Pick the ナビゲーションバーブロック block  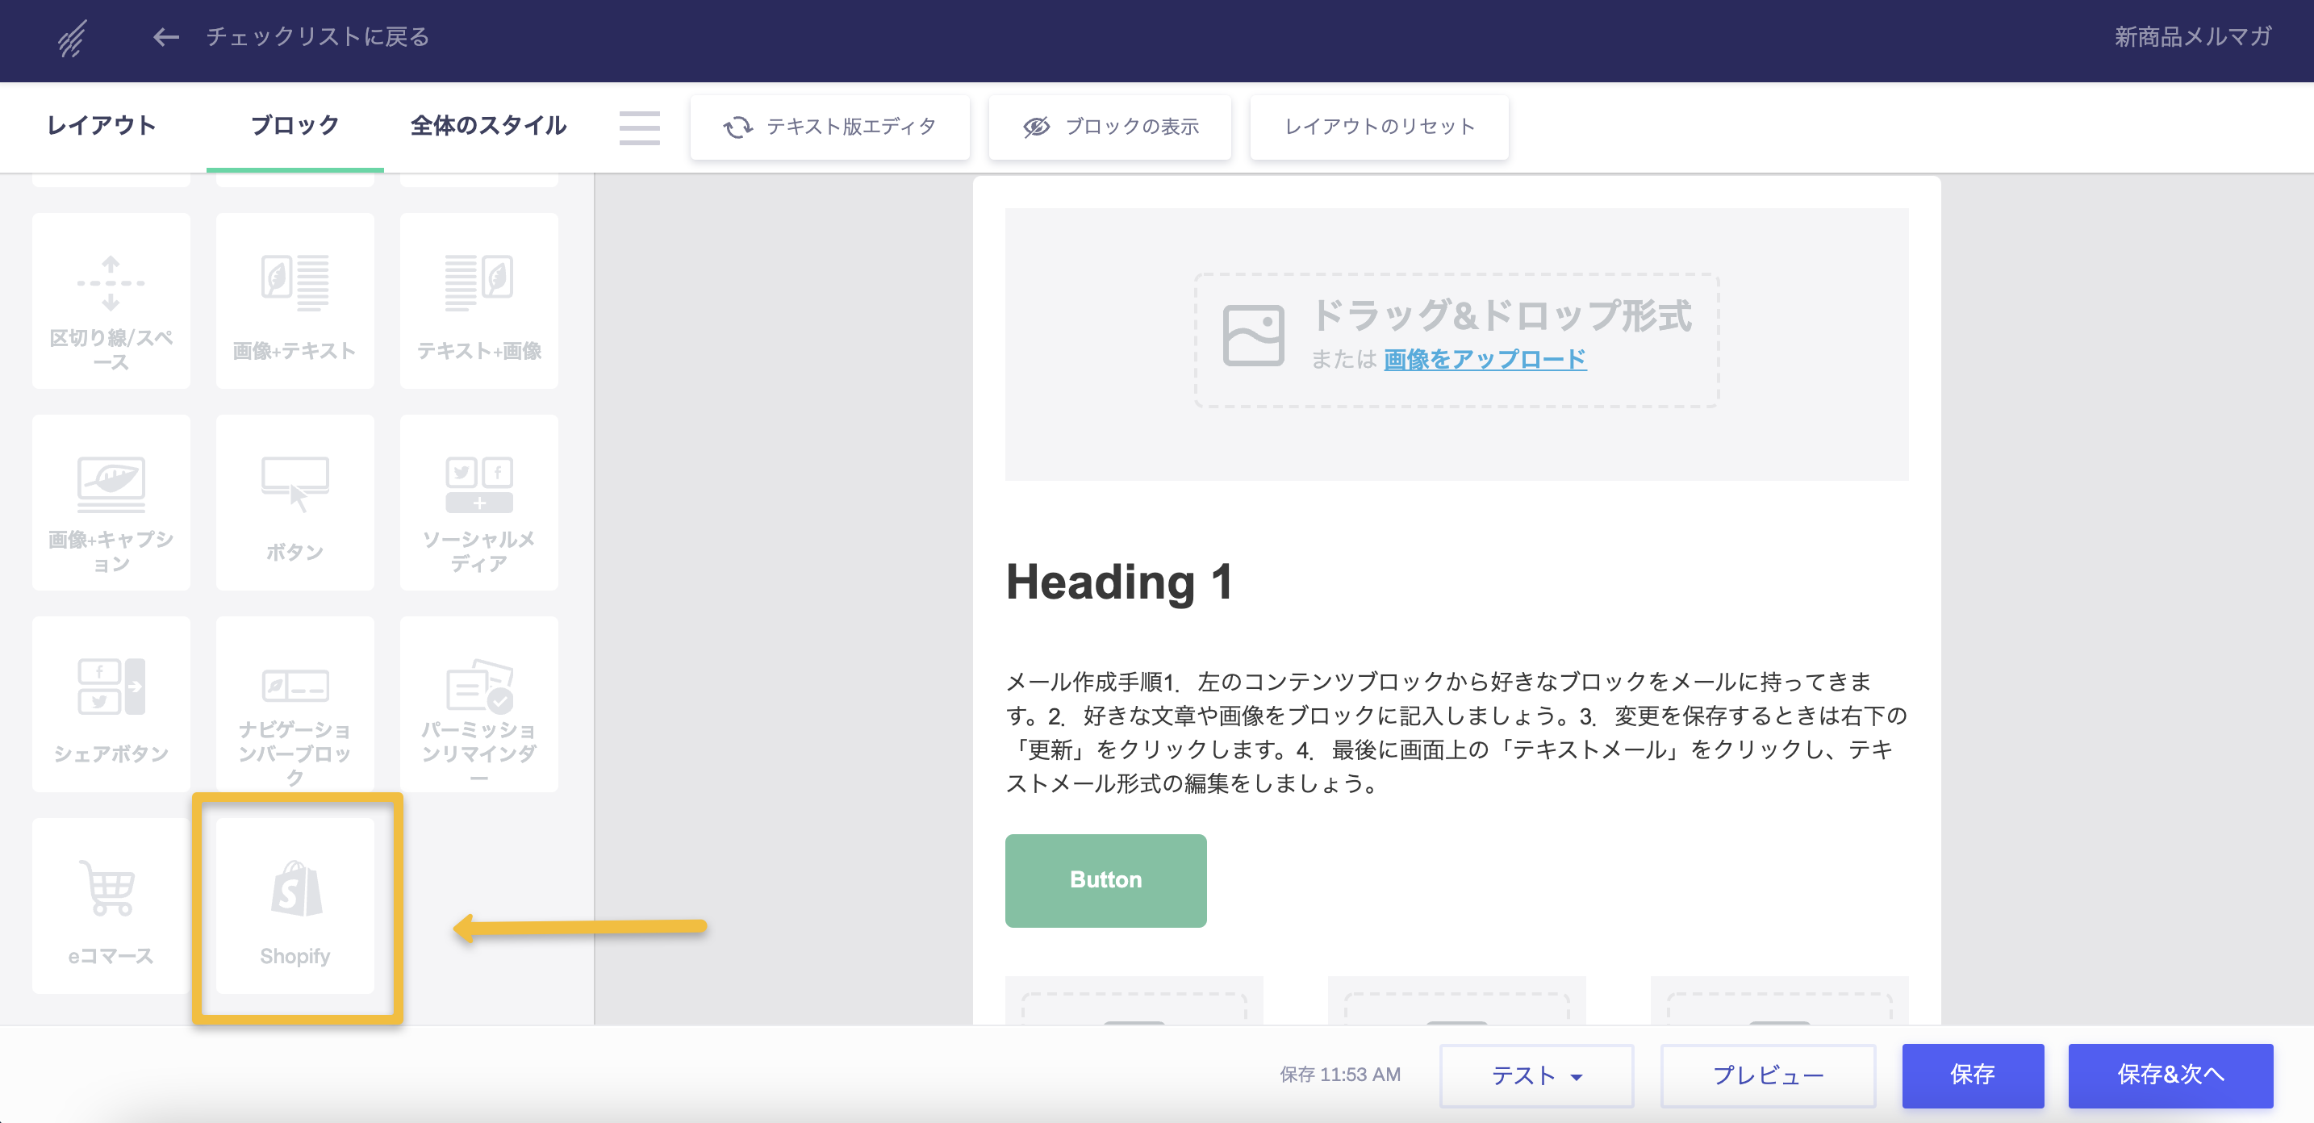pos(295,703)
